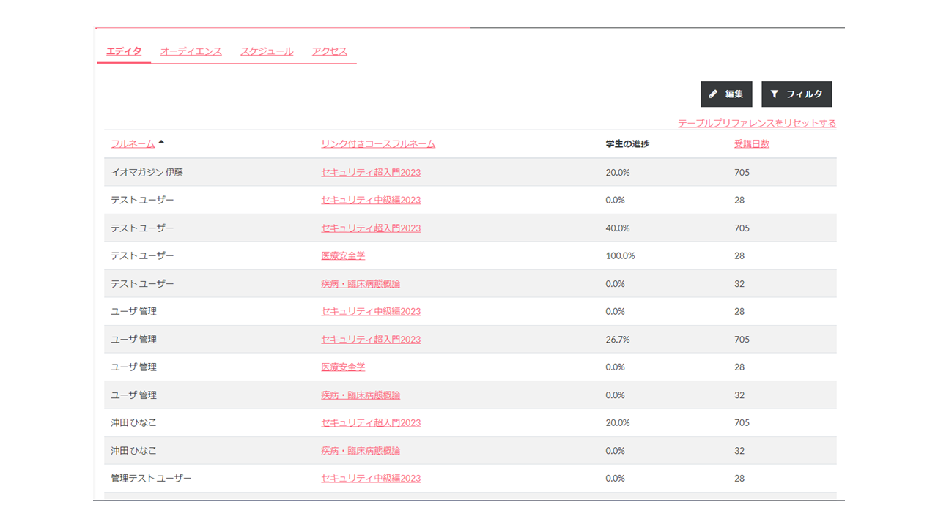Select the name 管理テストユーザー
938x527 pixels.
point(151,479)
